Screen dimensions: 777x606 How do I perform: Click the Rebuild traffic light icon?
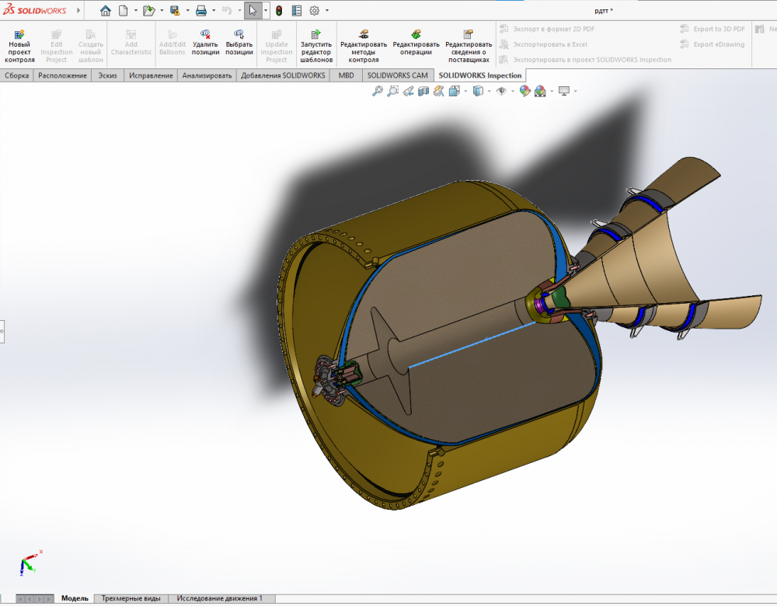279,11
